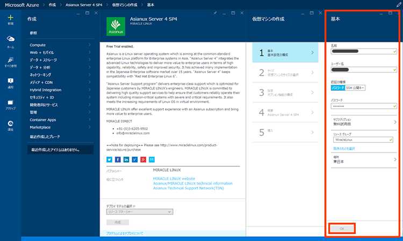Open the 通知 notifications icon
Viewport: 403px width, 241px height.
[10, 82]
